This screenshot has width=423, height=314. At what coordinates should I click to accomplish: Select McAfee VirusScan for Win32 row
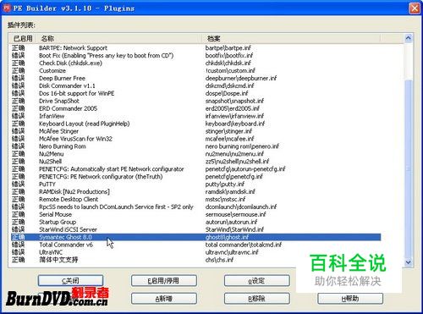point(196,139)
